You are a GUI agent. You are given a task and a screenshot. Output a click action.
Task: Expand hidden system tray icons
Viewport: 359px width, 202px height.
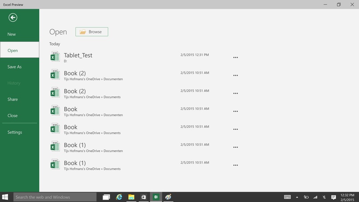point(297,197)
